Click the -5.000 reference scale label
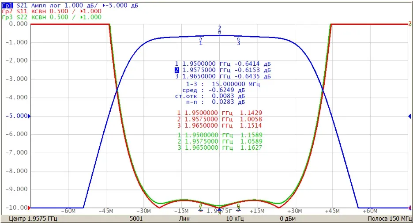 click(x=16, y=116)
